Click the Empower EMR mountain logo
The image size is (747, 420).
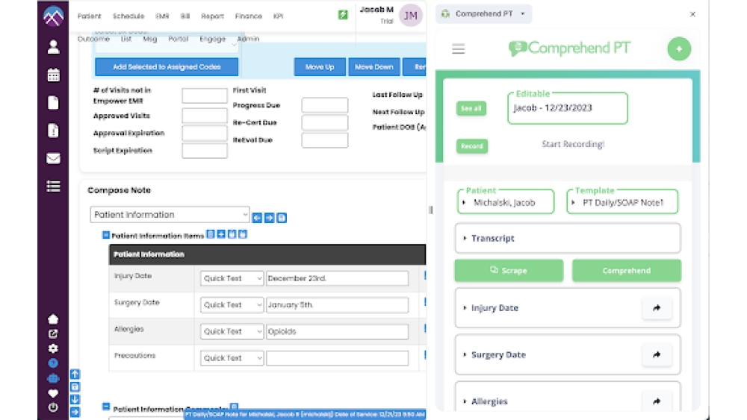point(53,16)
